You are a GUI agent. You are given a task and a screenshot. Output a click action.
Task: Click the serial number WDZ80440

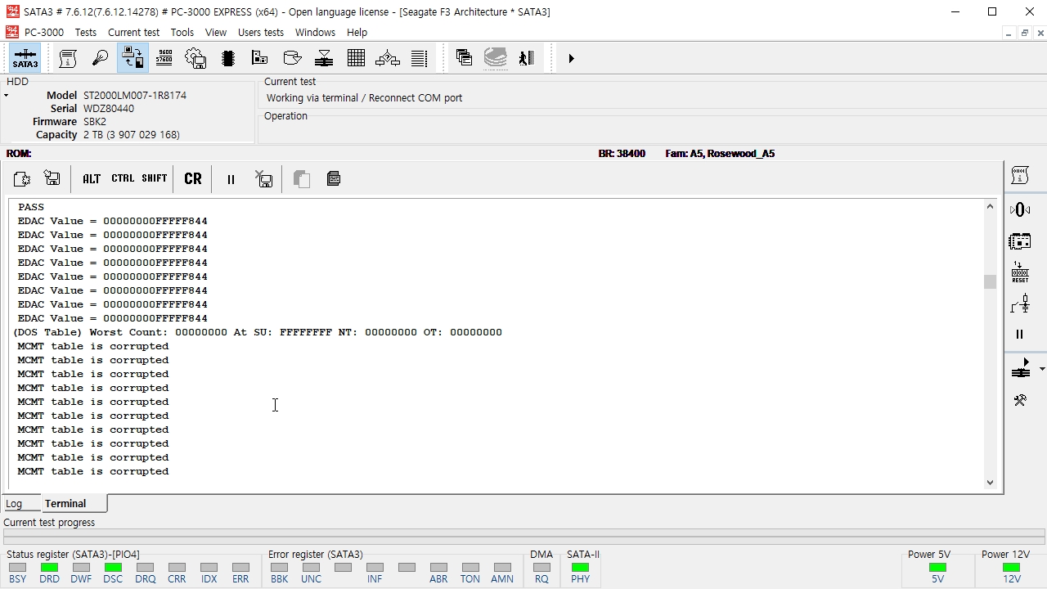109,109
